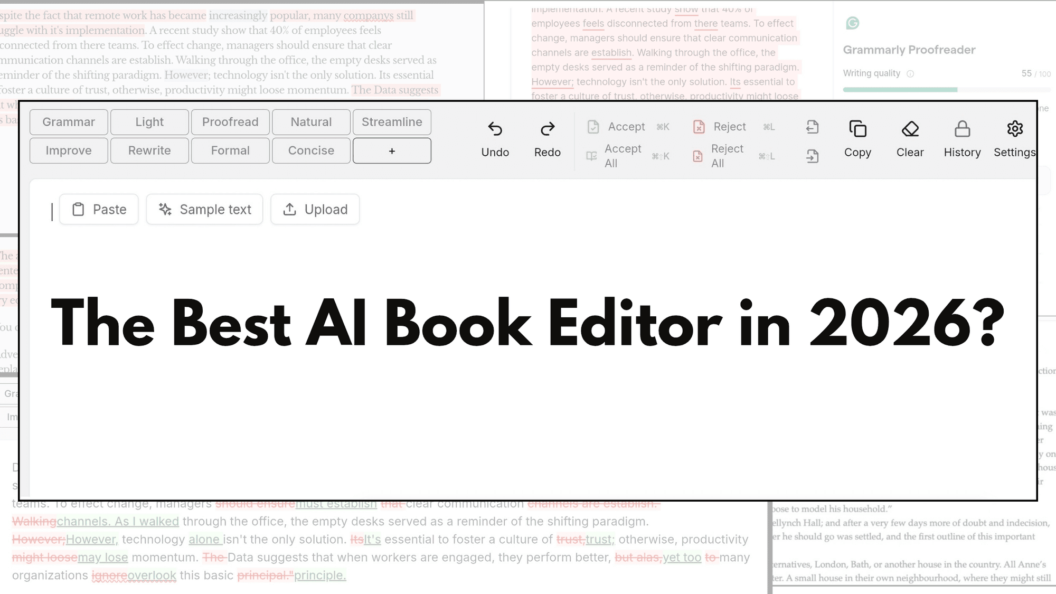Click the suggestion 'may lose' in bottom text
This screenshot has width=1056, height=594.
click(x=103, y=557)
